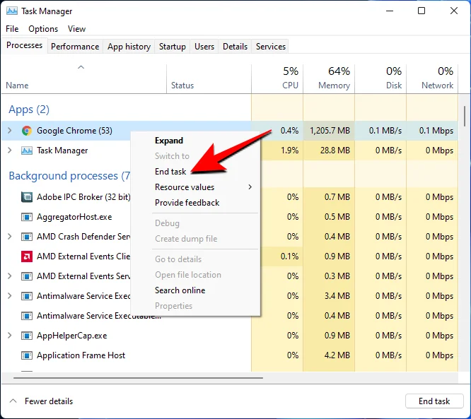Click Chrome's 0.1 Mbps network value
Screen dimensions: 471x419
(x=436, y=131)
